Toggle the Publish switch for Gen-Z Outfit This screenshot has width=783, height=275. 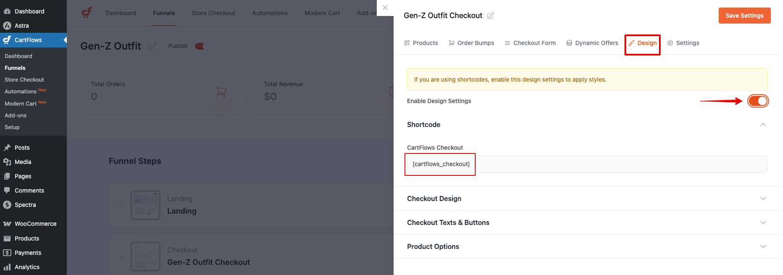200,46
